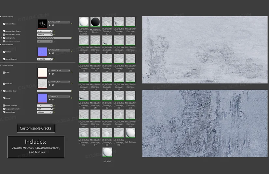Reset Padding Color to default
The image size is (269, 174).
(72, 38)
